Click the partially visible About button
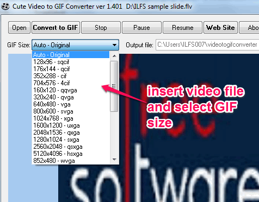Screen dimensions: 259x202 (x=249, y=28)
